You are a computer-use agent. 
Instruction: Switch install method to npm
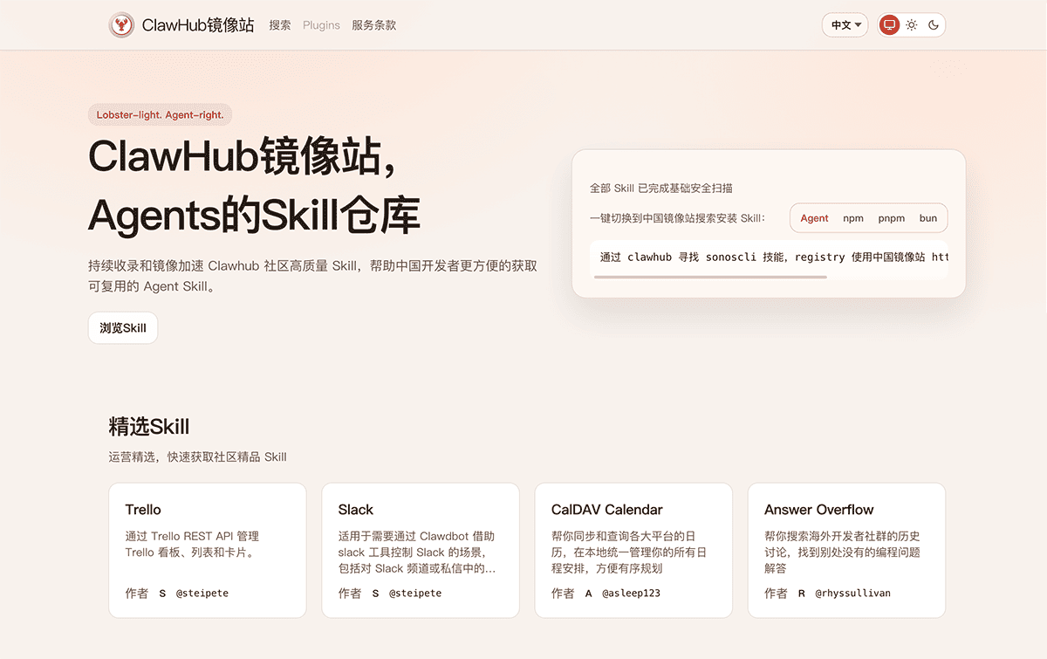tap(853, 218)
